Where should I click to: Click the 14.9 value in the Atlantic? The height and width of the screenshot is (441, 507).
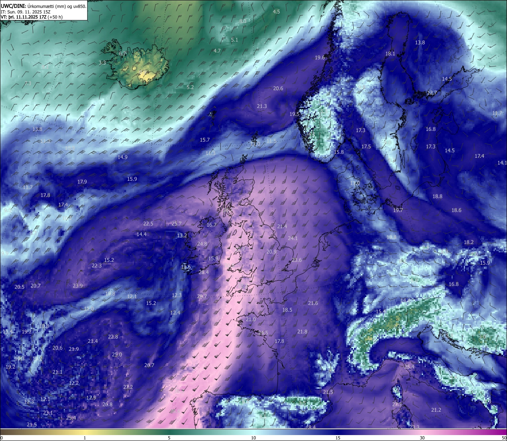[122, 157]
